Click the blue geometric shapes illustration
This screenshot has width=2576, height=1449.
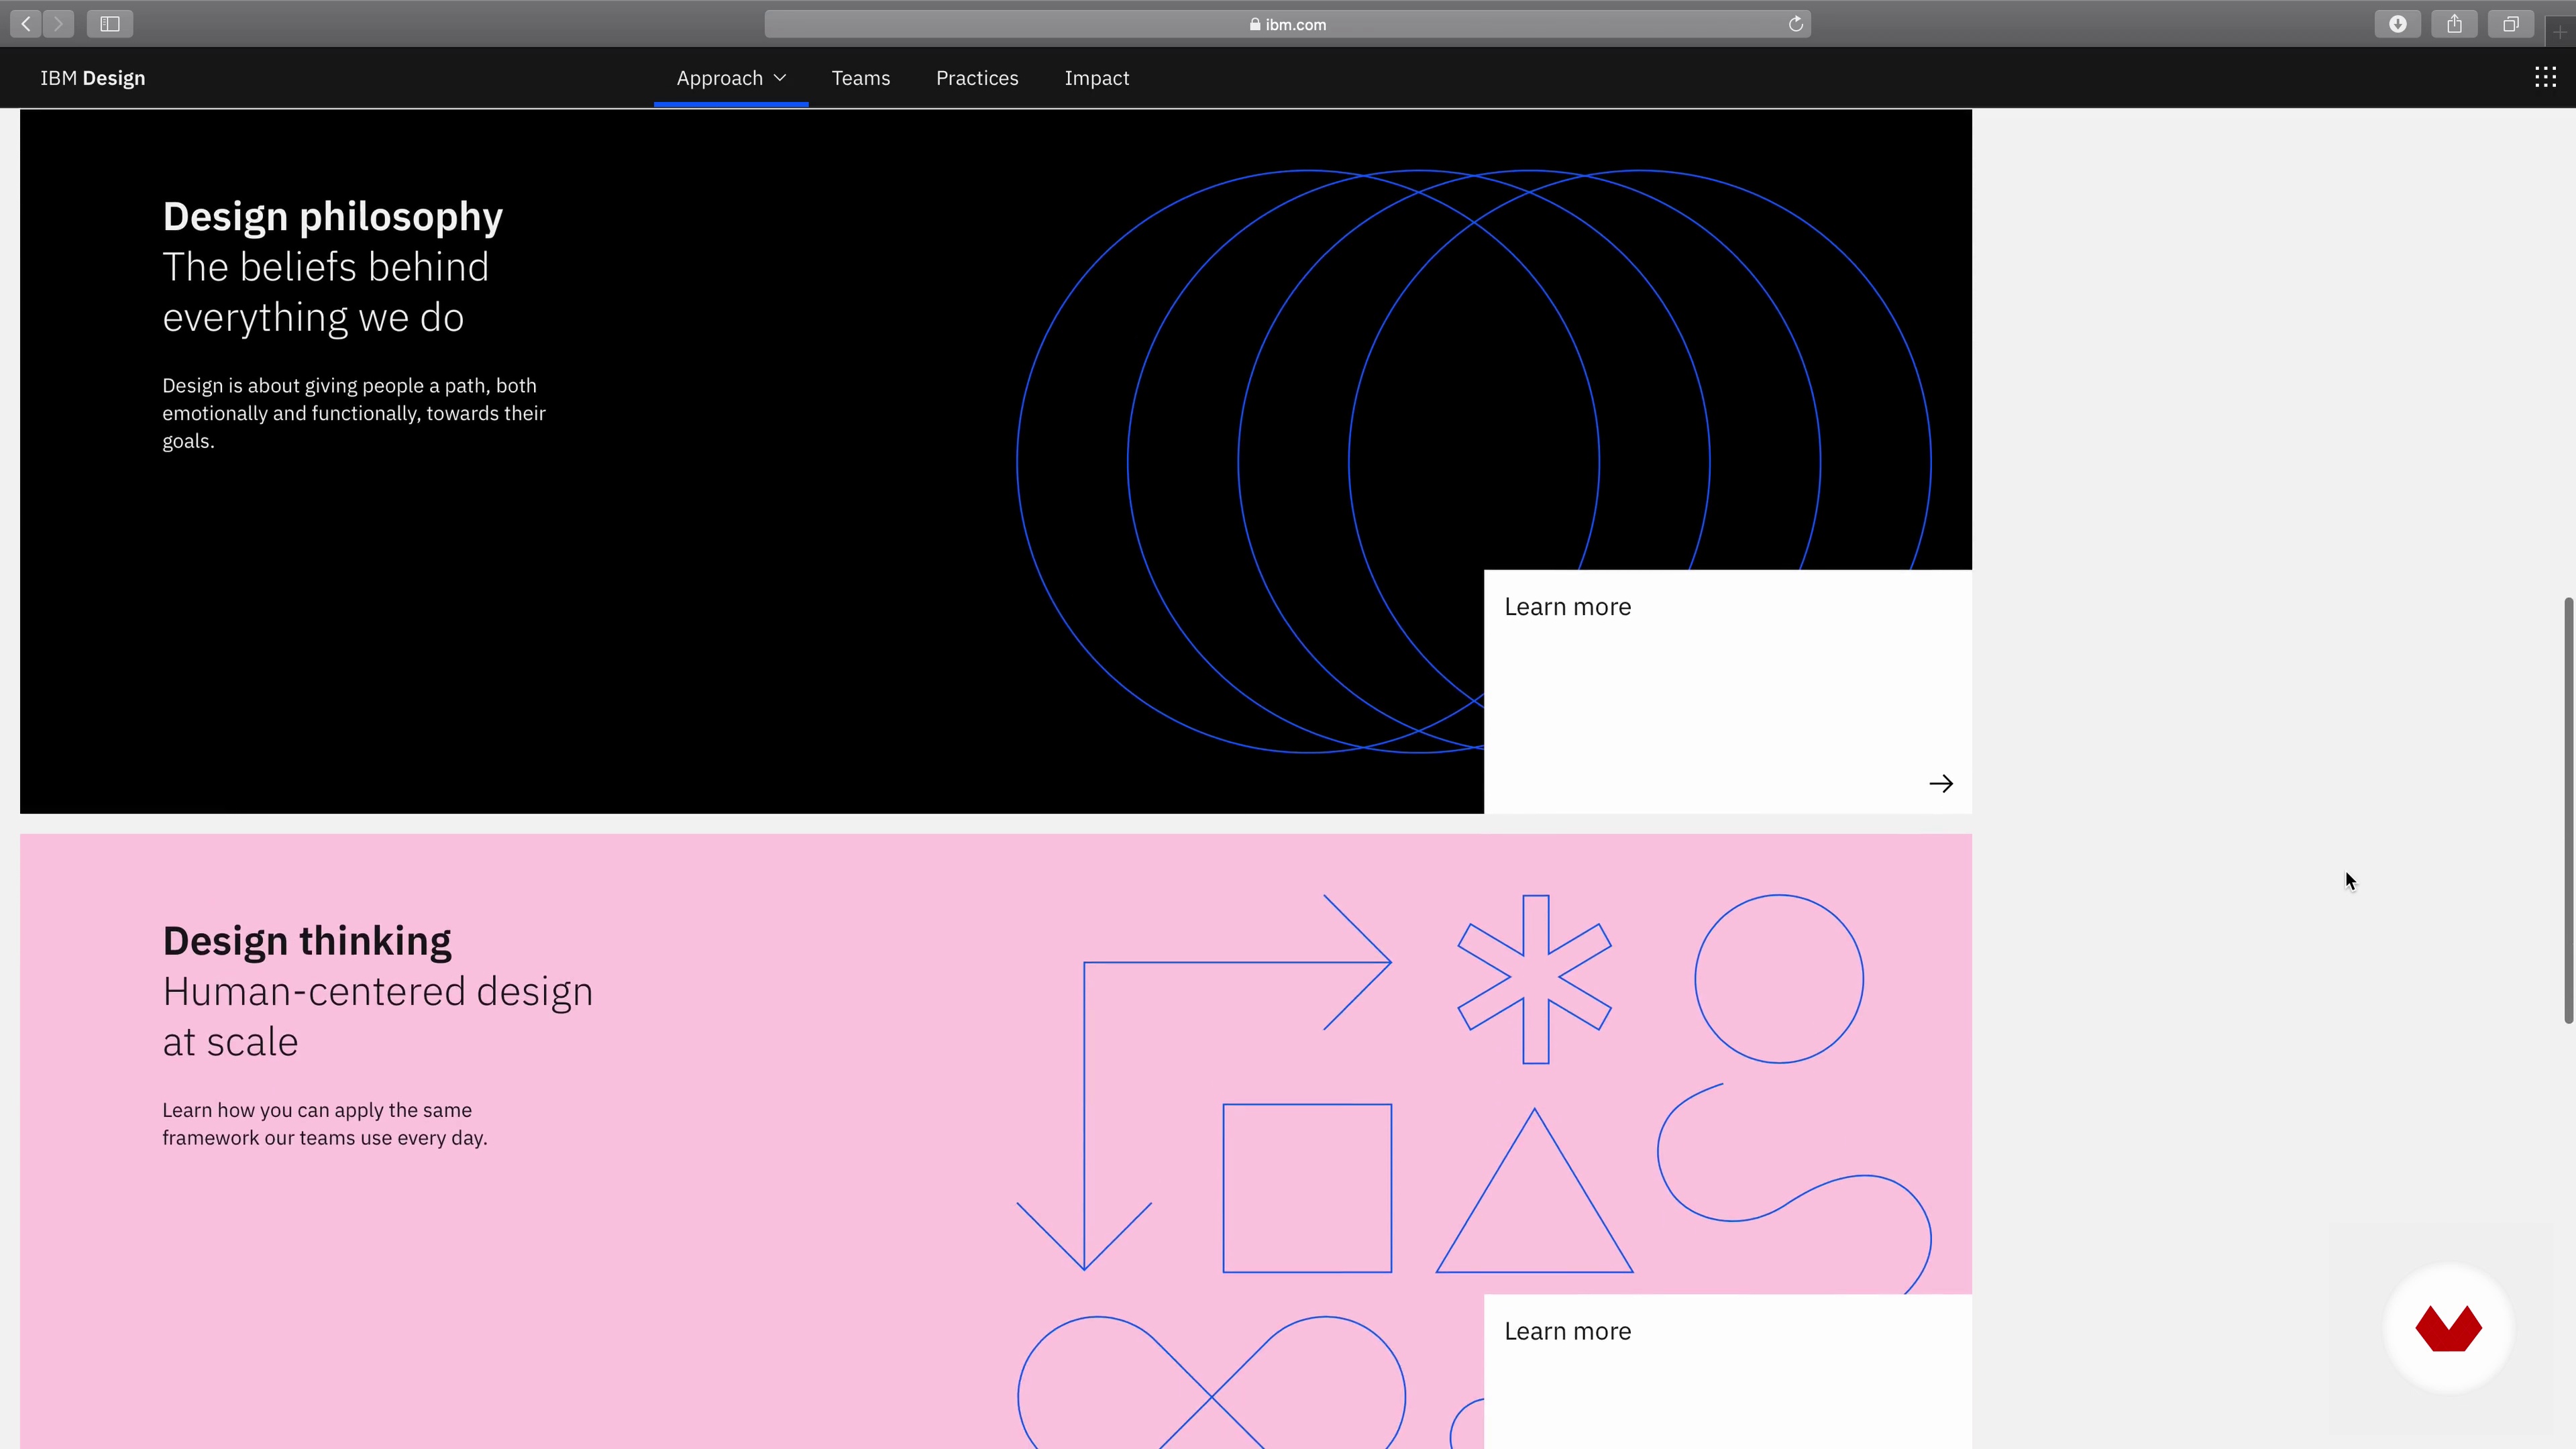(1473, 1170)
